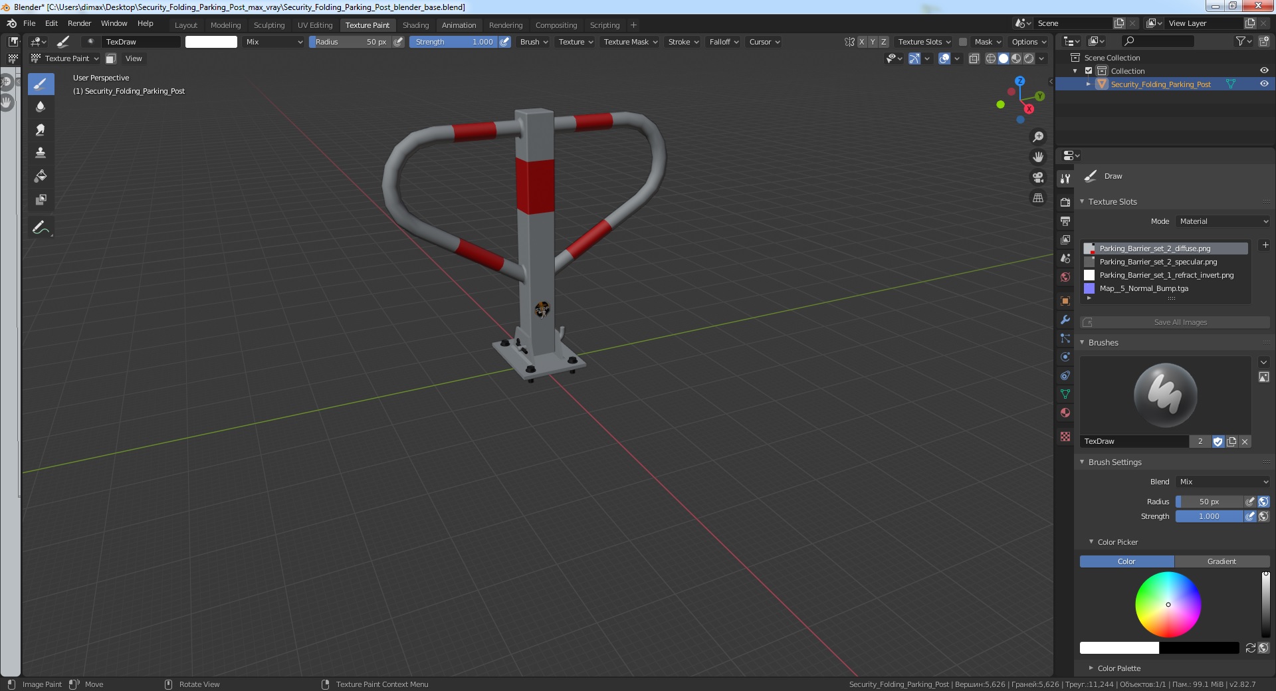Select the Smear tool in toolbar
The image size is (1276, 691).
click(41, 130)
